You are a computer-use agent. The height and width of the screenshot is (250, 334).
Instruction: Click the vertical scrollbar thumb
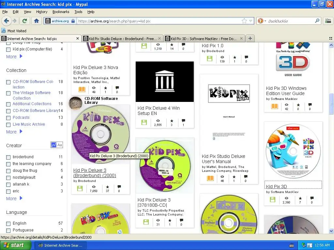pyautogui.click(x=331, y=104)
